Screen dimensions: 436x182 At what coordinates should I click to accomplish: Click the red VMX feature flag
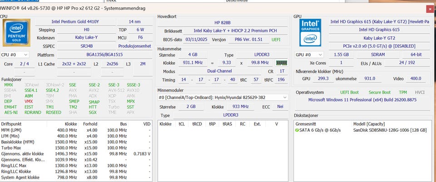click(x=29, y=101)
